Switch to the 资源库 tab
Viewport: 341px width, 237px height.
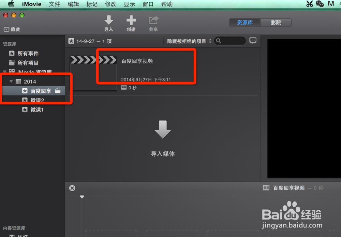coord(245,23)
